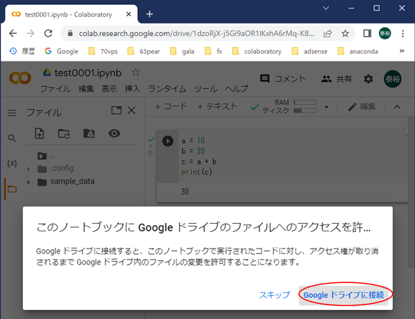Open the ランタイム menu

(167, 89)
